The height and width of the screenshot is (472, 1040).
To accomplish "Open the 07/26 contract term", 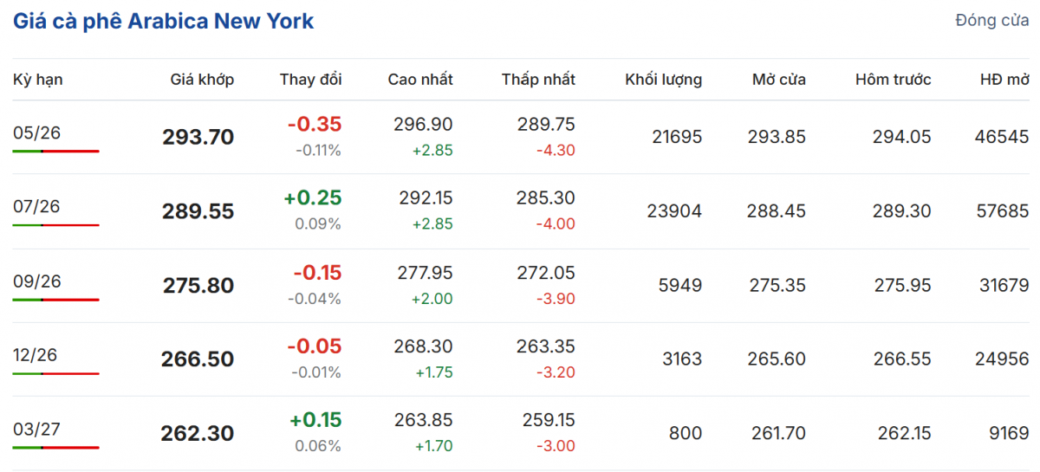I will (36, 207).
